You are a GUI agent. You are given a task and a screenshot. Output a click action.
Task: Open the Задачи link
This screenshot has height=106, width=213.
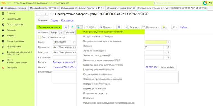point(54,20)
